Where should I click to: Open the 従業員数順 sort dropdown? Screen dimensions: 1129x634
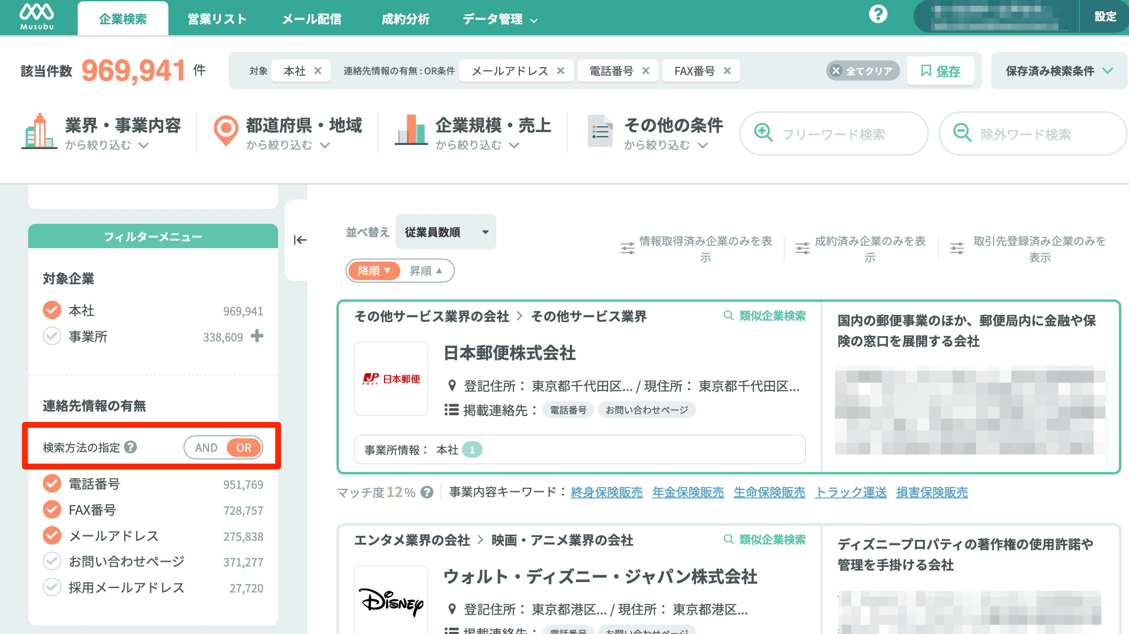(x=446, y=232)
